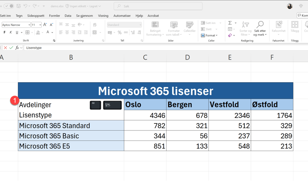Increase decimal places
This screenshot has width=308, height=181.
pyautogui.click(x=133, y=32)
